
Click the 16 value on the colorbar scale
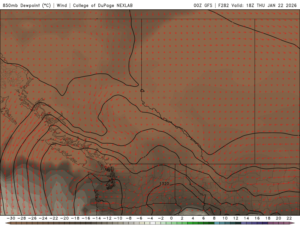point(257,218)
